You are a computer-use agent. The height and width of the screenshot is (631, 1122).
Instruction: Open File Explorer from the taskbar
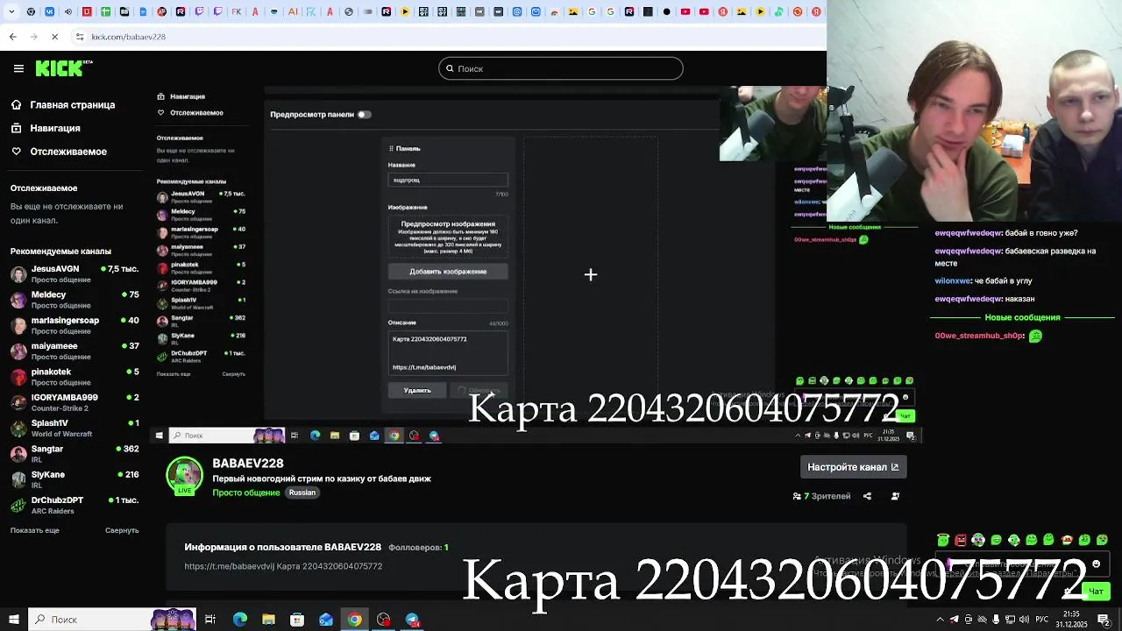(268, 620)
